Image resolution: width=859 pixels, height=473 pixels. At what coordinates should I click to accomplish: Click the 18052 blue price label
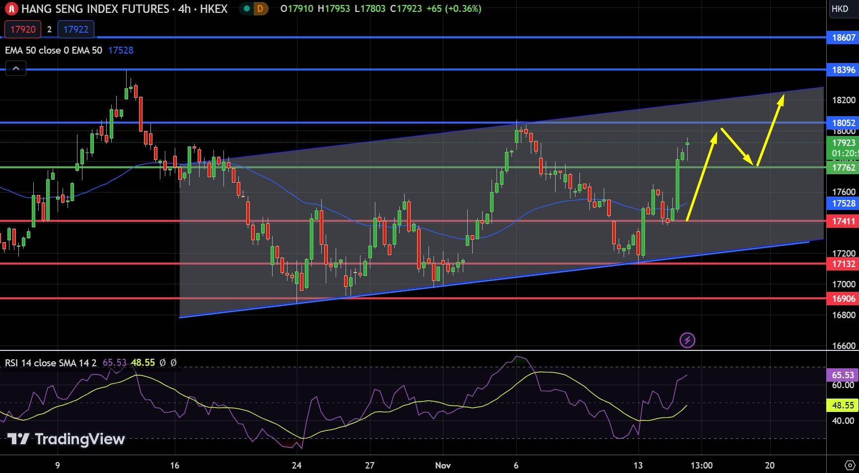(x=843, y=123)
